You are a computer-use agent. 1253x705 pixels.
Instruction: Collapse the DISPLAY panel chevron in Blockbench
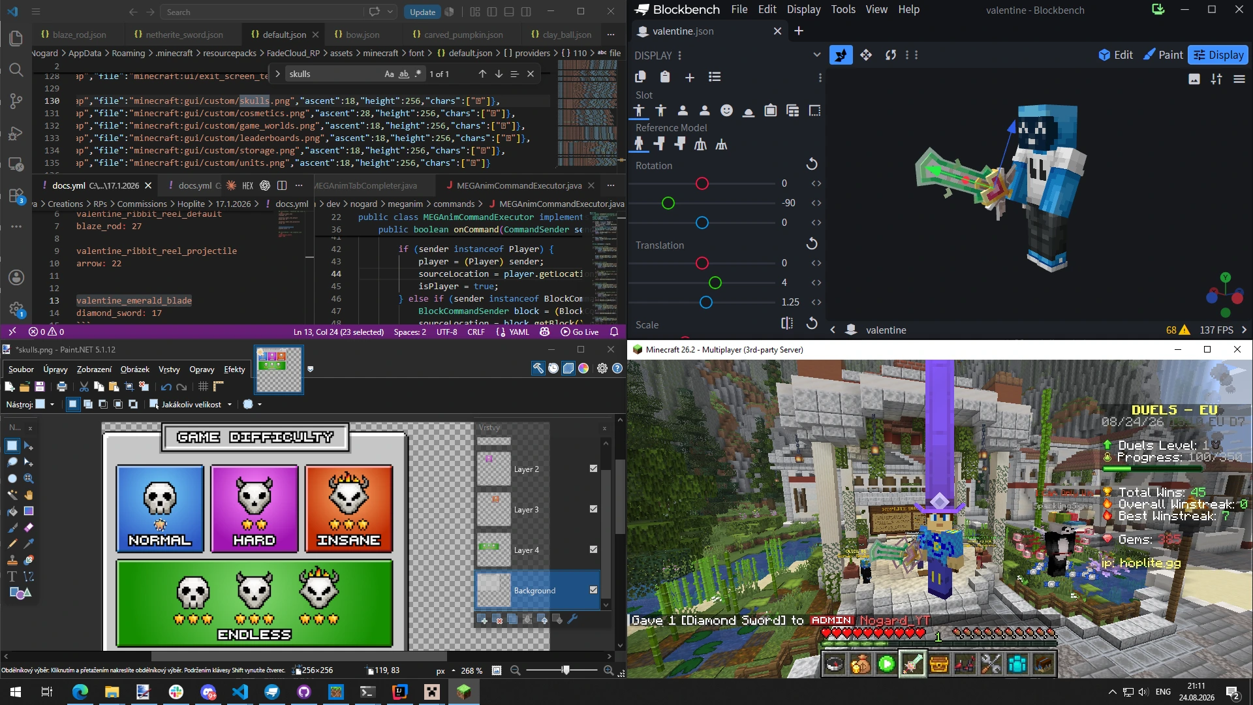[x=816, y=55]
